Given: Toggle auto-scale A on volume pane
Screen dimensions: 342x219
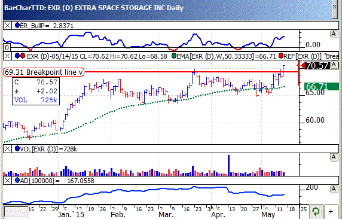Looking at the screenshot, I should [x=334, y=157].
